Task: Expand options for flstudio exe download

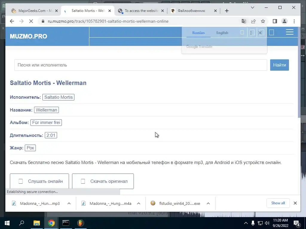Action: tap(208, 203)
